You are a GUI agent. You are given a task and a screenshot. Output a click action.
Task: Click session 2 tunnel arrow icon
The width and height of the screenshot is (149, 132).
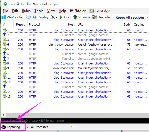tap(4, 35)
